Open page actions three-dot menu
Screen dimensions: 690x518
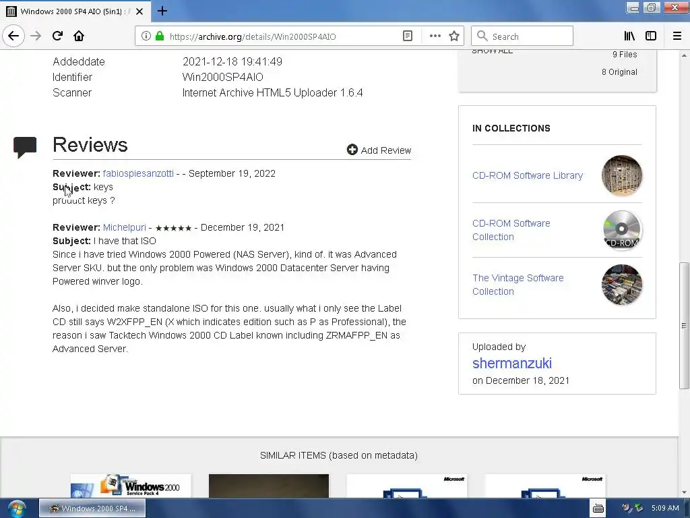(x=435, y=36)
